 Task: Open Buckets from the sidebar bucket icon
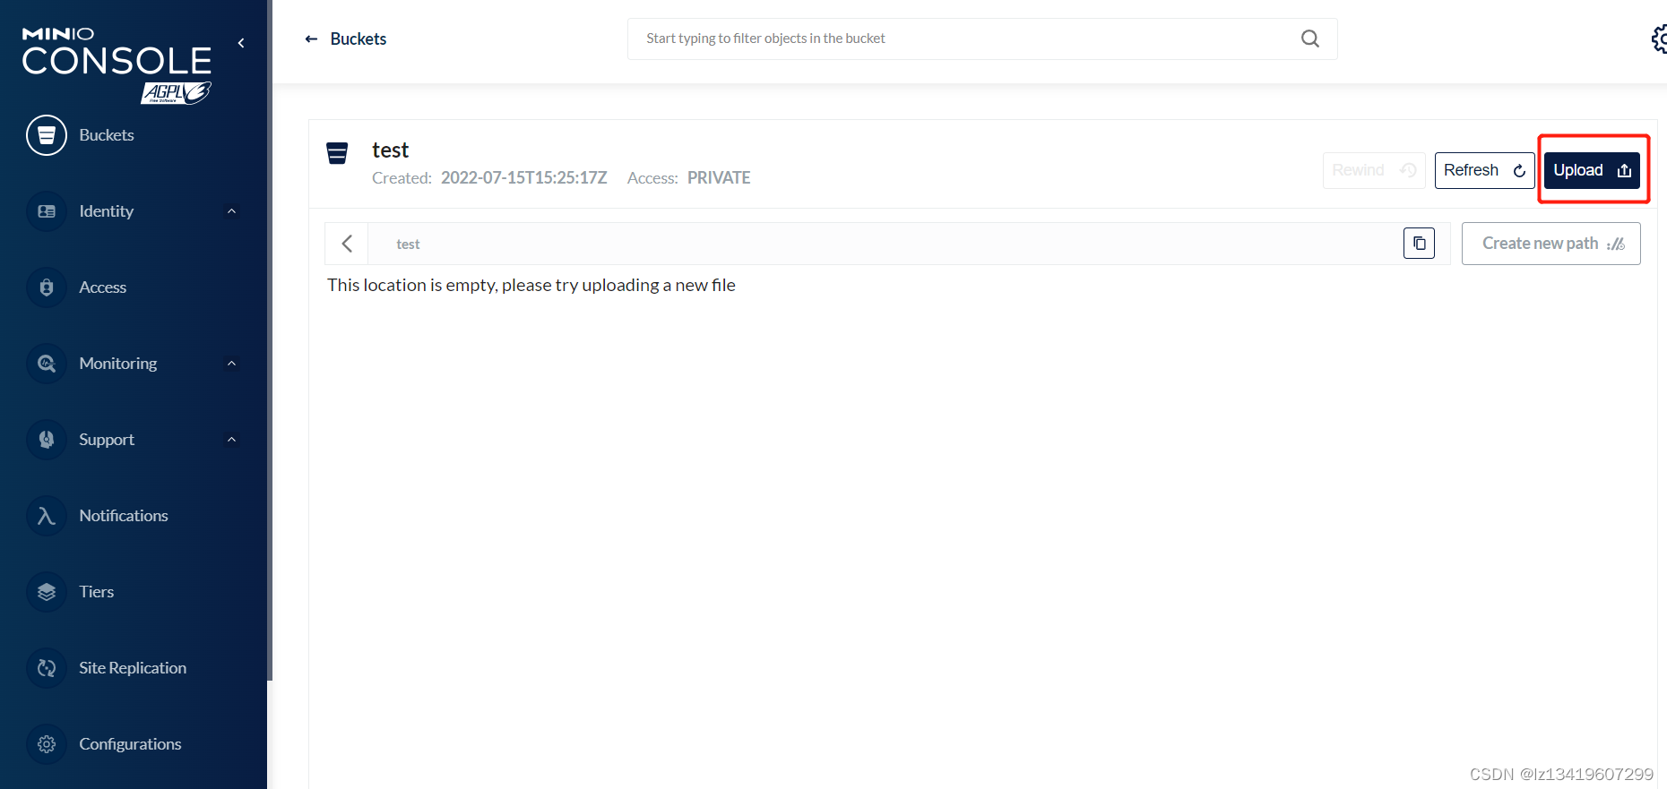click(x=47, y=135)
